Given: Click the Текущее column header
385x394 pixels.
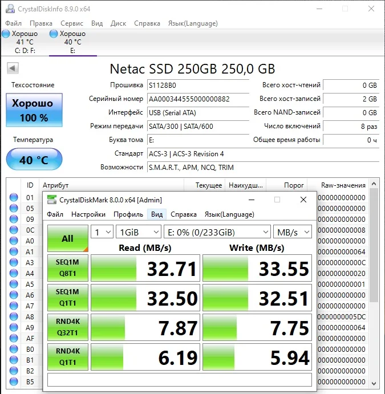Looking at the screenshot, I should [205, 185].
